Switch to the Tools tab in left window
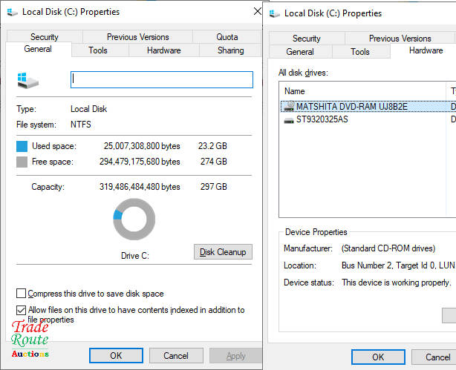This screenshot has width=456, height=370. point(98,50)
